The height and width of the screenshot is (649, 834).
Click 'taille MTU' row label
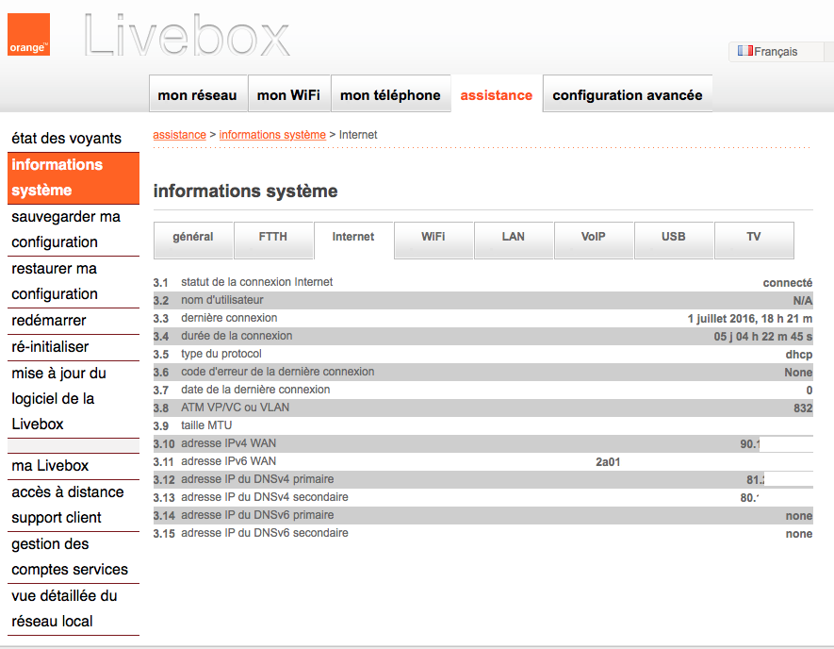coord(206,425)
